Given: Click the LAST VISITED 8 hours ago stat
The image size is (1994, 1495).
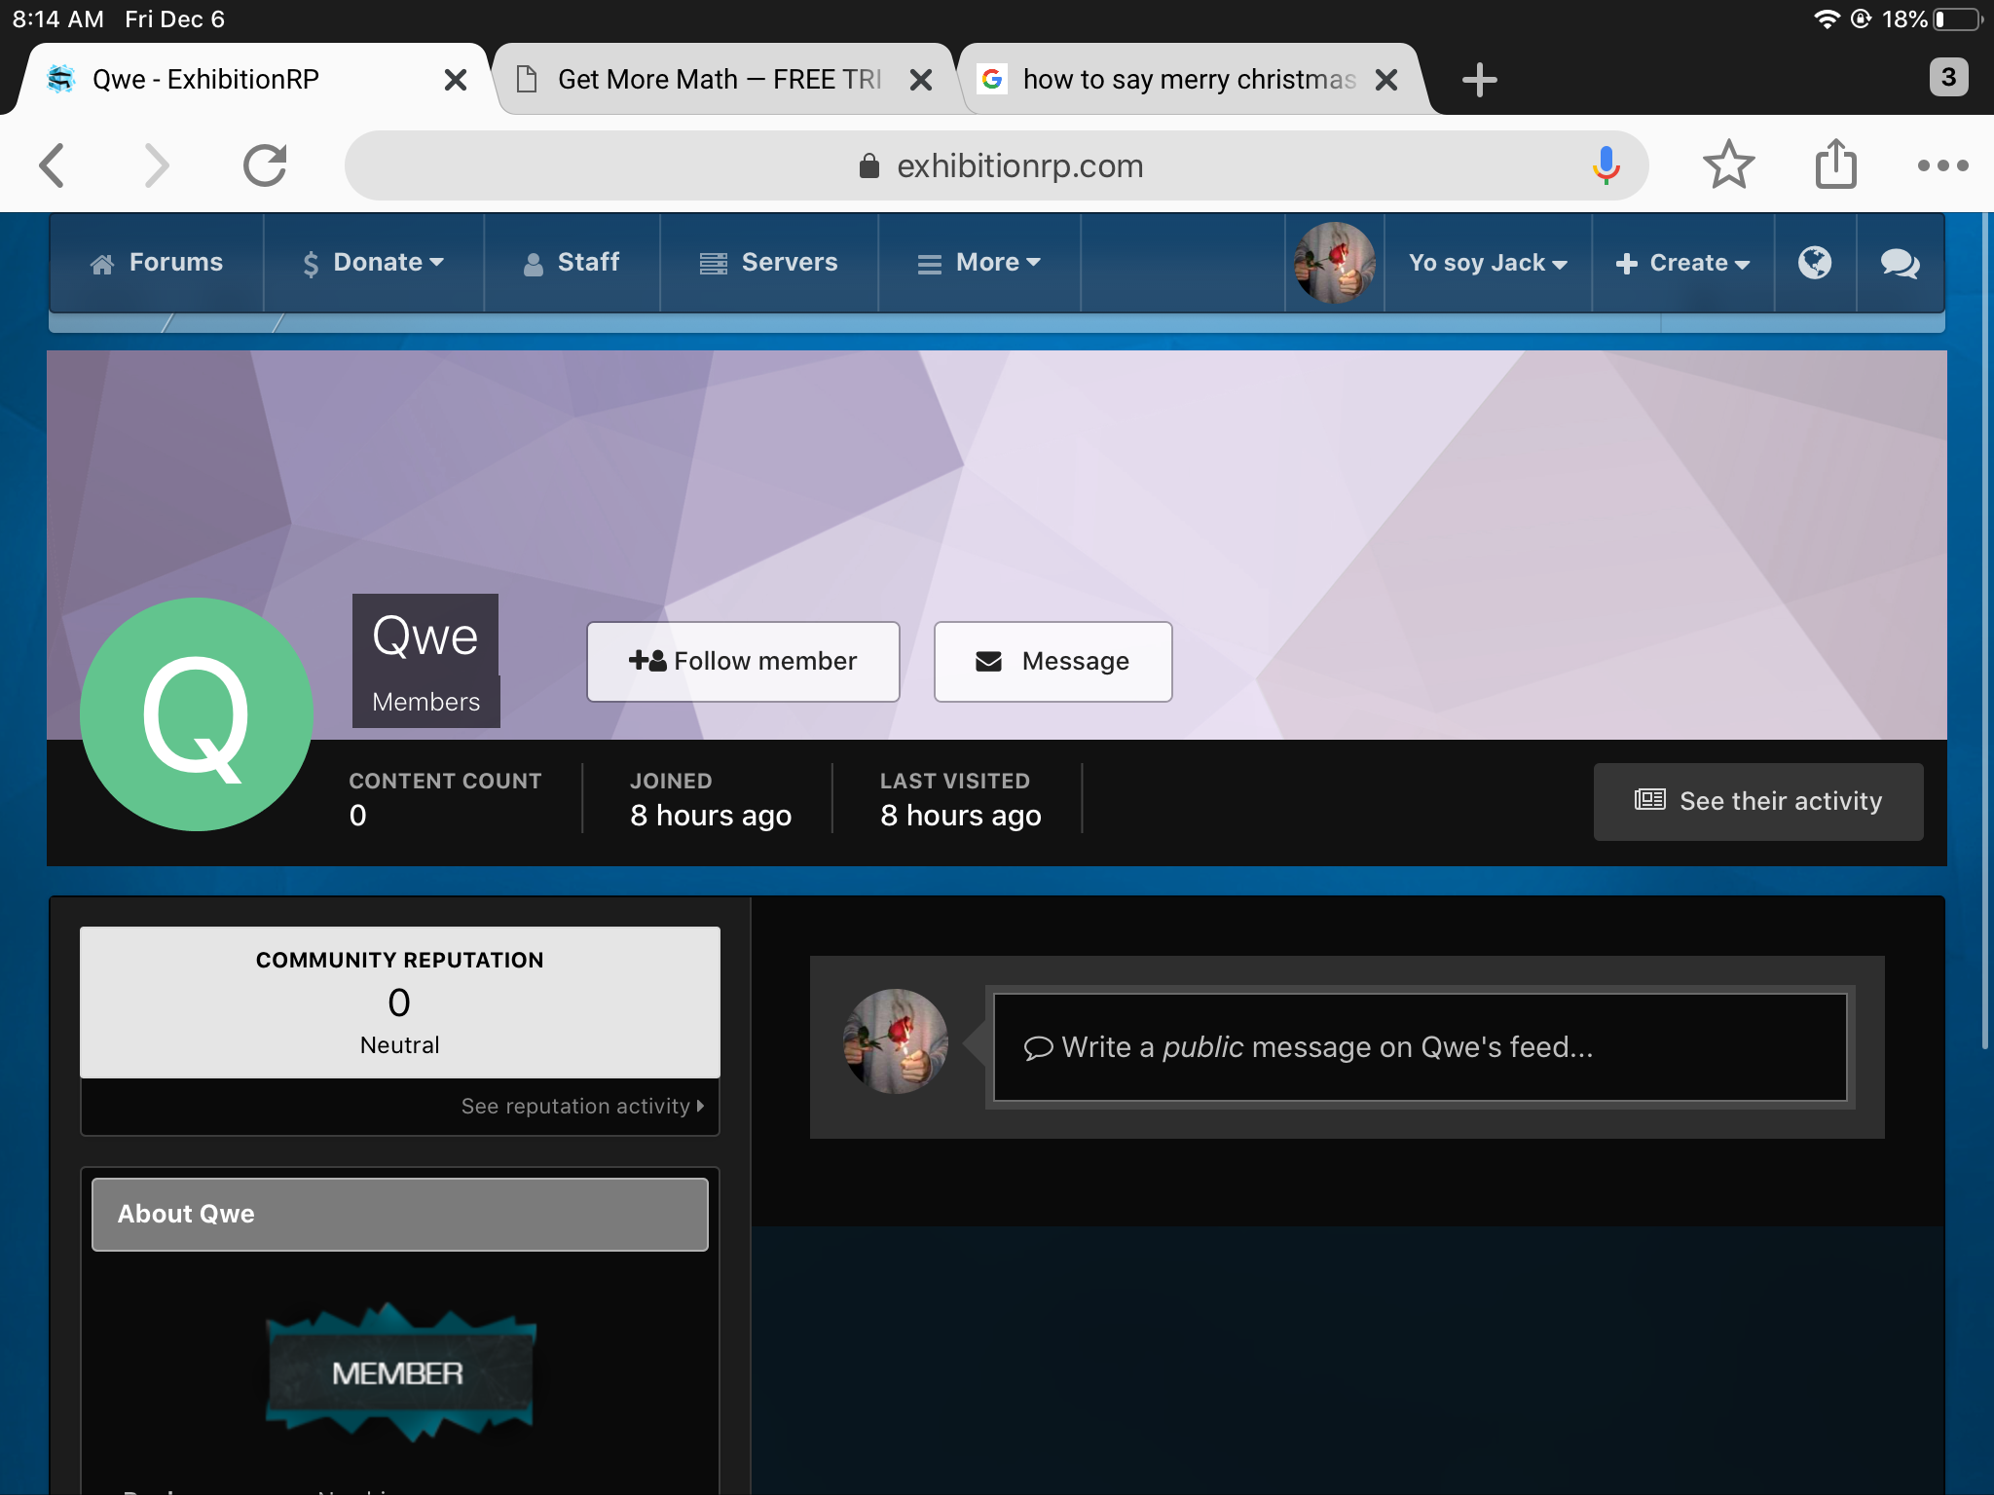Looking at the screenshot, I should [961, 799].
